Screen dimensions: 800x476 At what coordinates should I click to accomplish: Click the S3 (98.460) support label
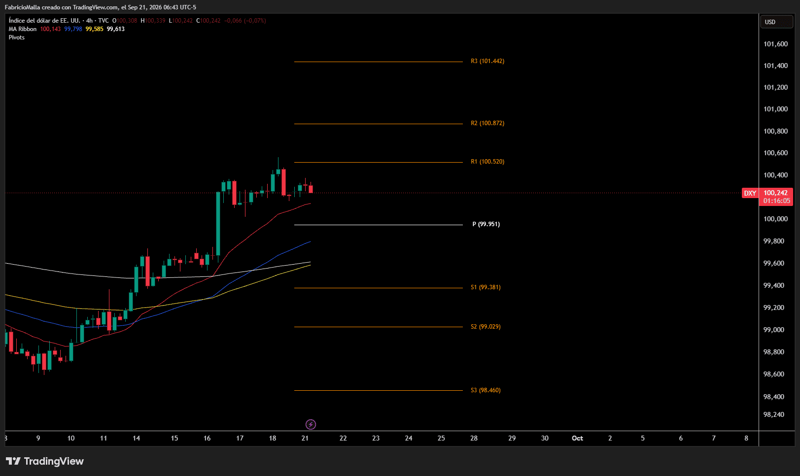[486, 390]
